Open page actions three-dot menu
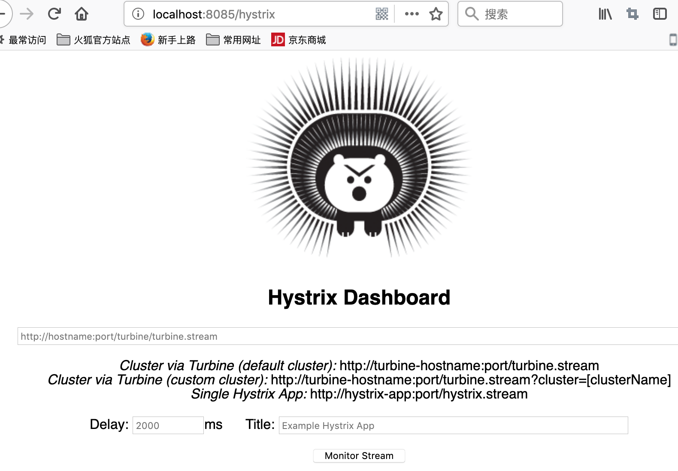 (x=412, y=14)
